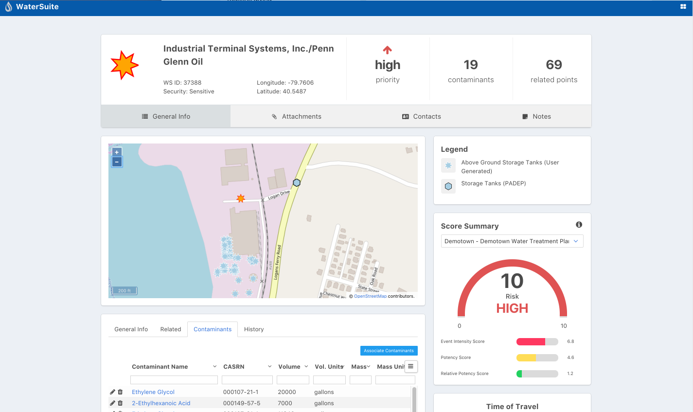This screenshot has height=412, width=693.
Task: Click Associate Contaminants button
Action: coord(389,351)
